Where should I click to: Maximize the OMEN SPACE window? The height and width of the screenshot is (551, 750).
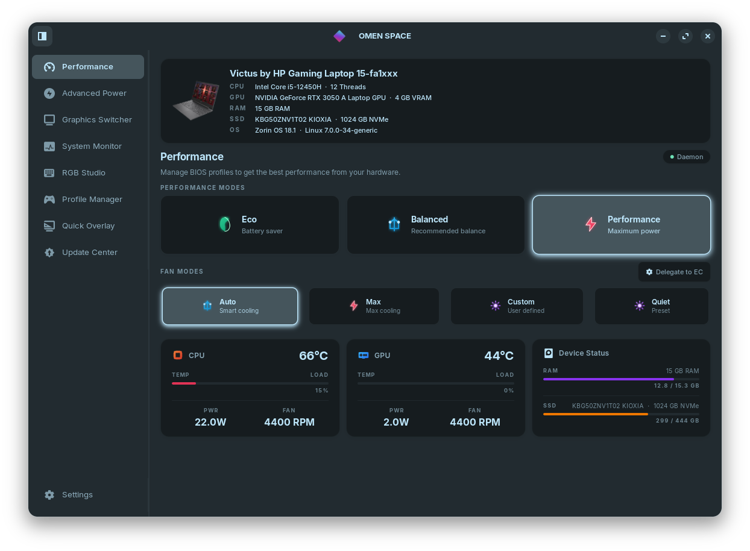[685, 36]
